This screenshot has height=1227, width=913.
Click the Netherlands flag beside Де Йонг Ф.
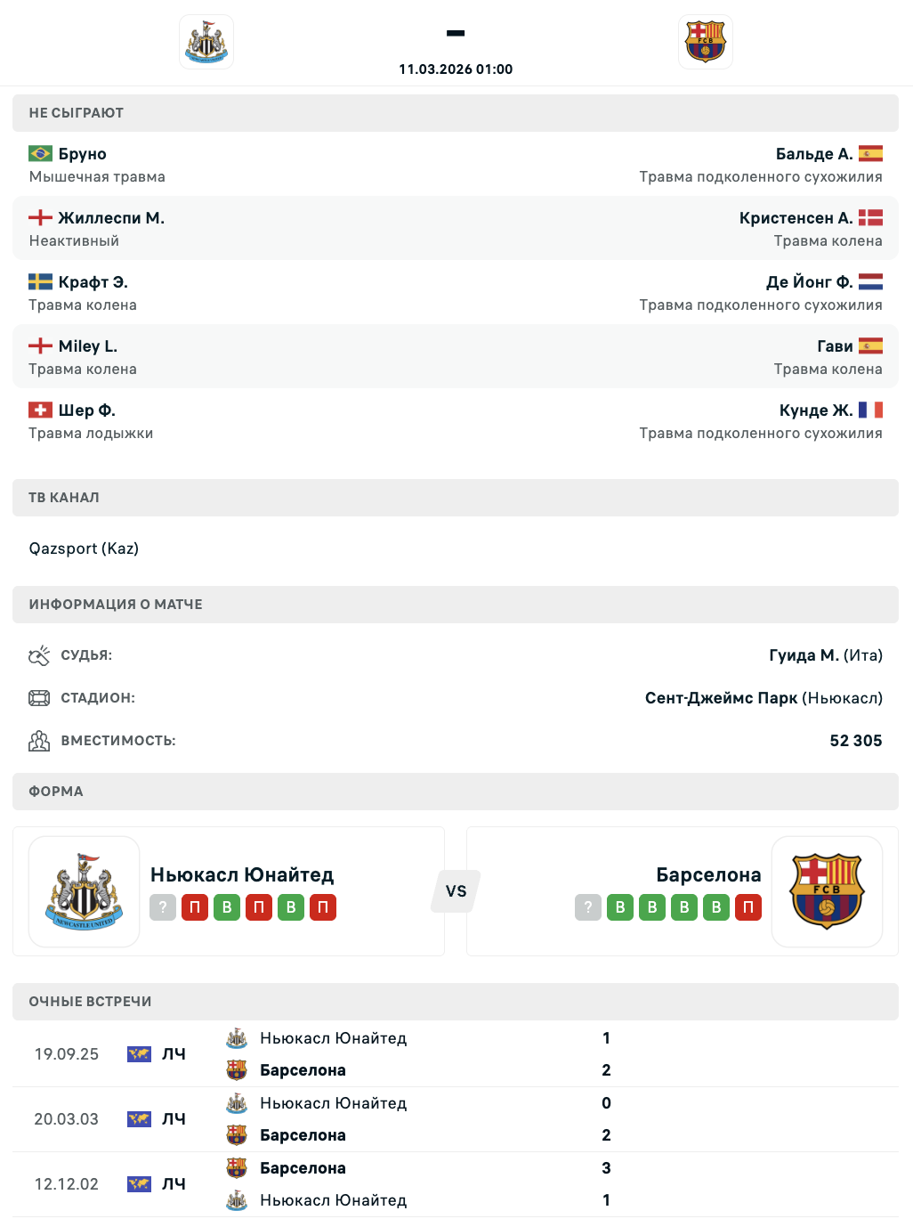coord(870,281)
